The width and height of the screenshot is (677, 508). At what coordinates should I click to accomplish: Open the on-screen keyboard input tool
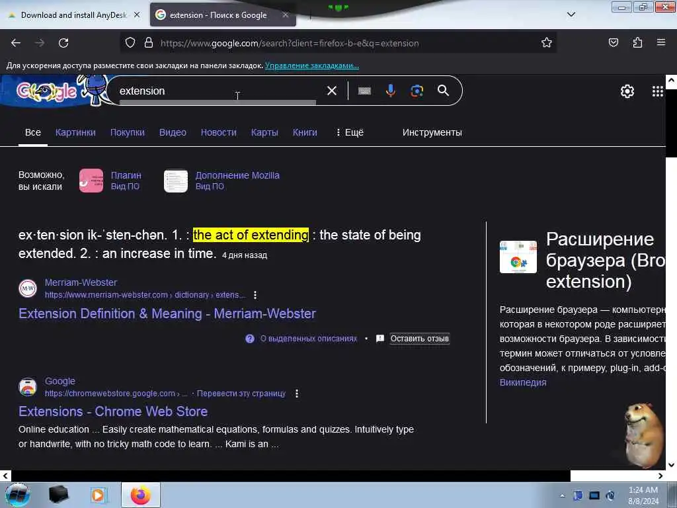[x=364, y=91]
